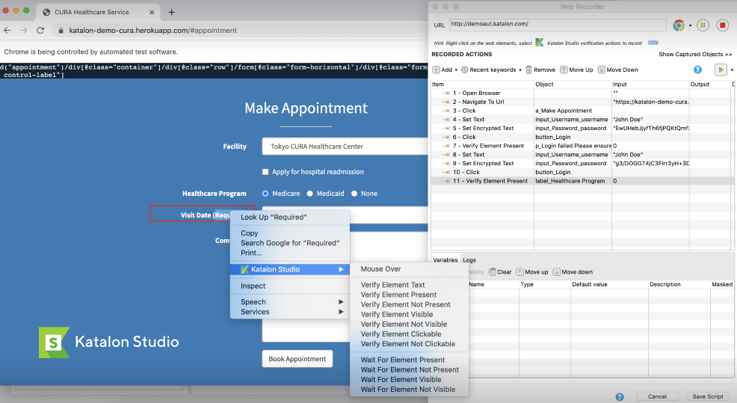Click the Item column header

pos(482,84)
